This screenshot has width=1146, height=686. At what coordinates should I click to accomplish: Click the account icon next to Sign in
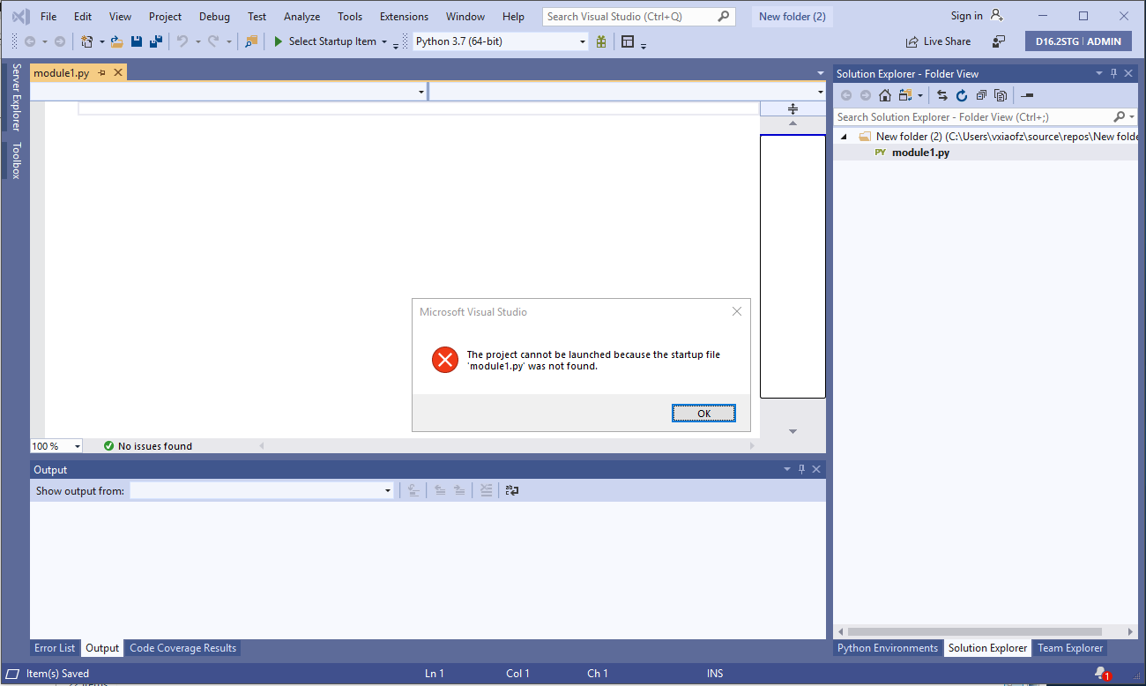coord(997,16)
